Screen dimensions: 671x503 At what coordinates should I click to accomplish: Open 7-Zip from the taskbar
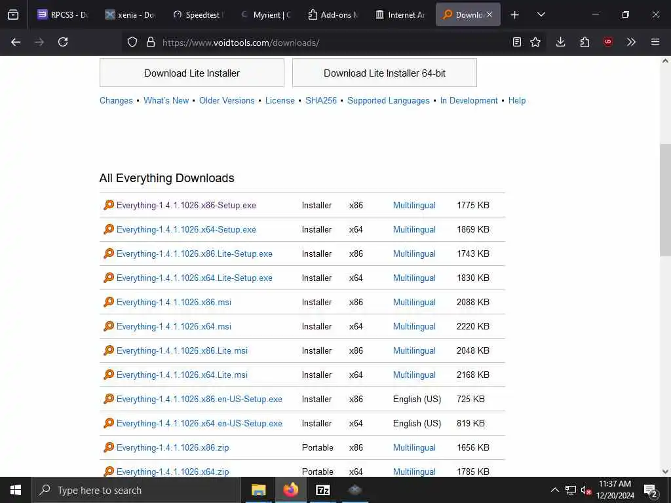(322, 490)
